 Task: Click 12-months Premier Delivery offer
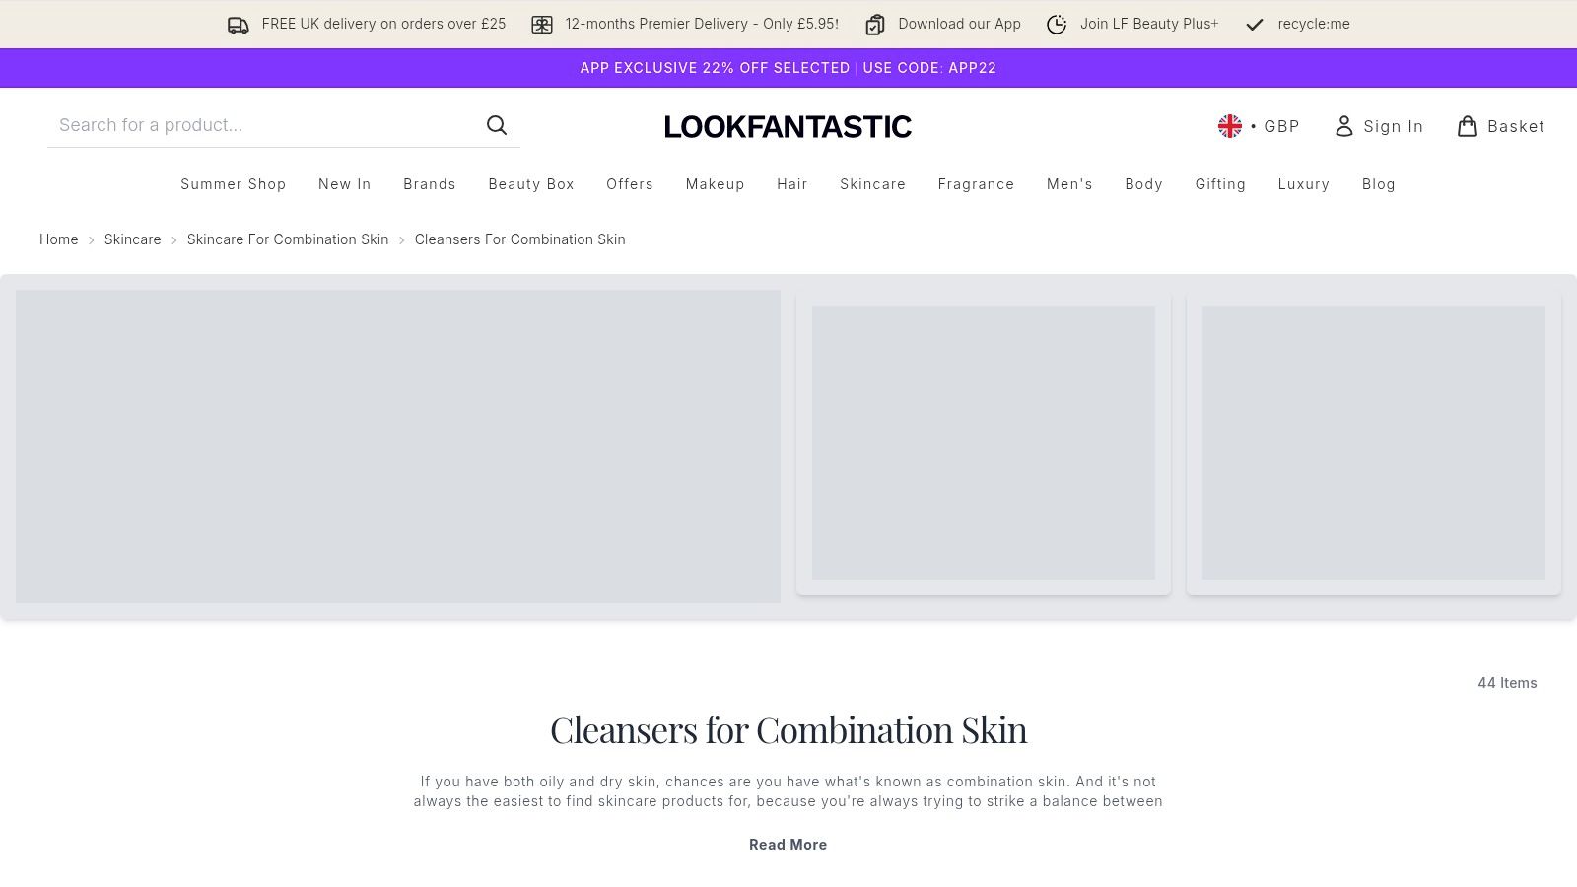(x=702, y=24)
